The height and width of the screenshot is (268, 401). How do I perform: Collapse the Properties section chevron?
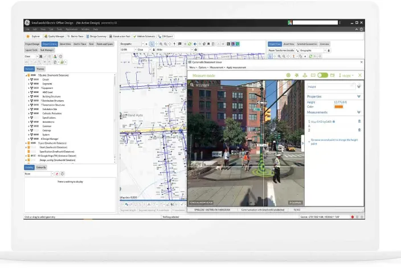[359, 96]
